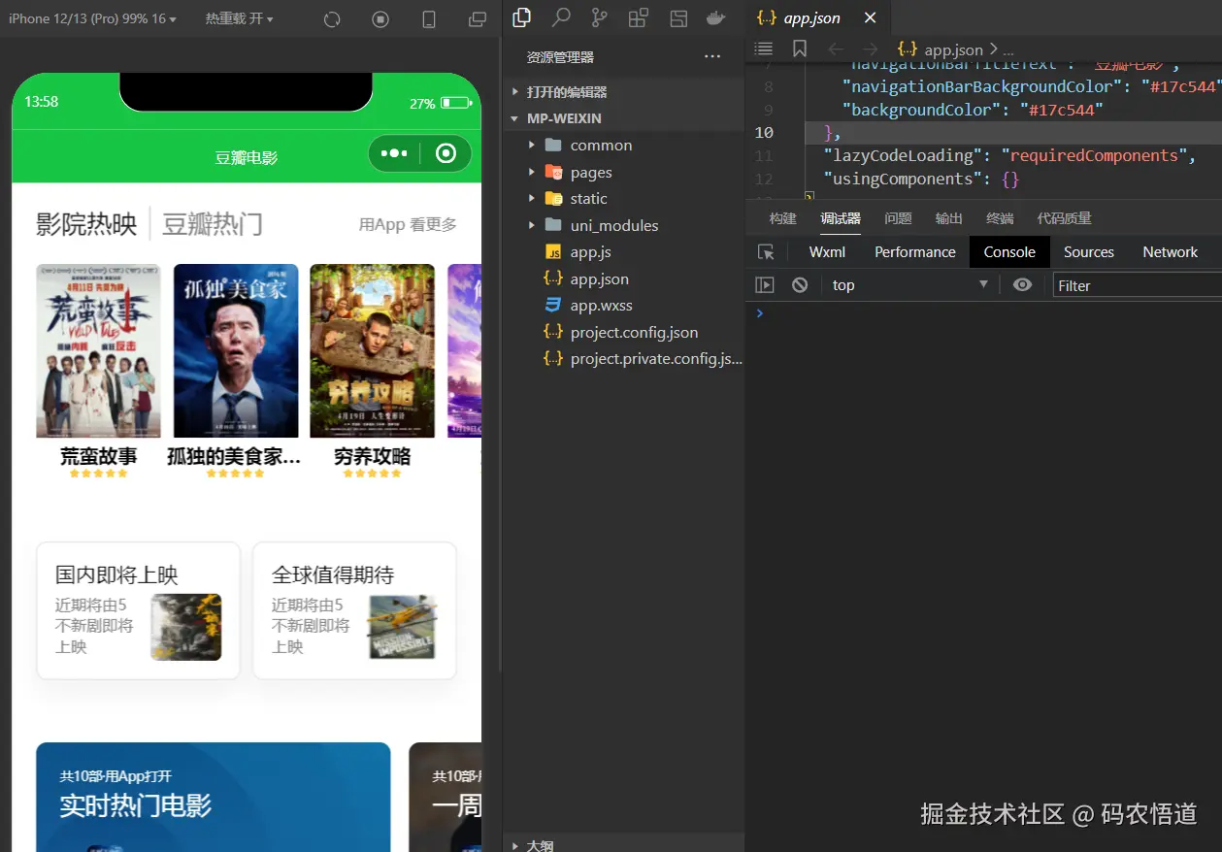Open the Network devtools tab
Viewport: 1222px width, 852px height.
click(x=1171, y=252)
